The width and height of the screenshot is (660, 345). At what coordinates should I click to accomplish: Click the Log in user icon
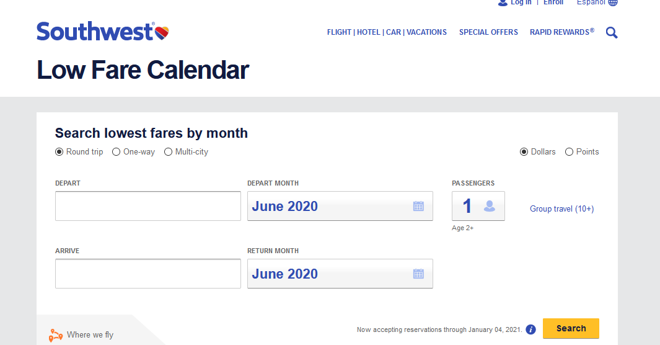click(503, 2)
